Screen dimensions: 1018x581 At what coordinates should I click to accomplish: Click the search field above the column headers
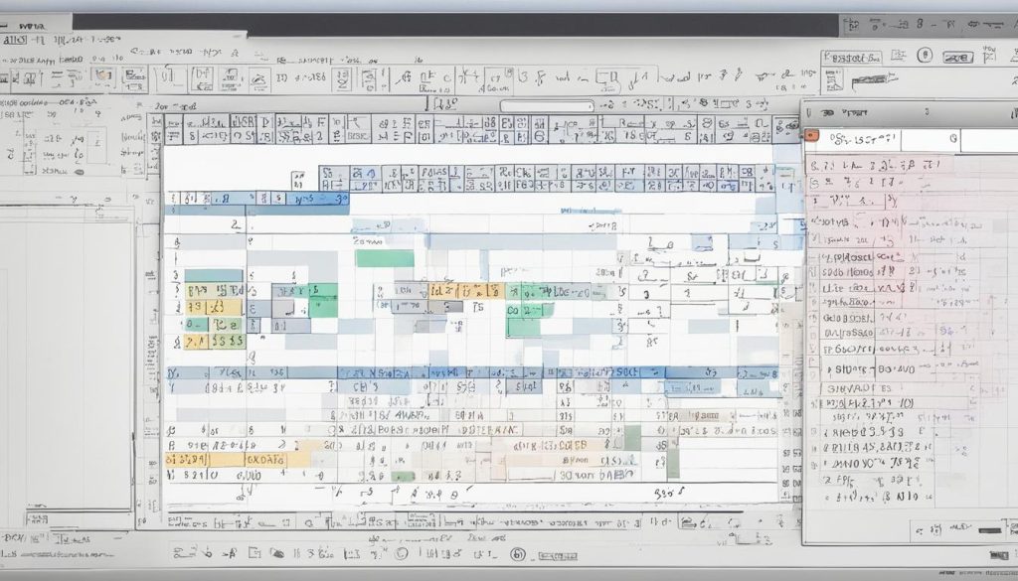546,105
